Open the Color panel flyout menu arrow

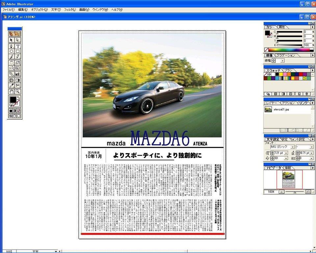(x=313, y=27)
